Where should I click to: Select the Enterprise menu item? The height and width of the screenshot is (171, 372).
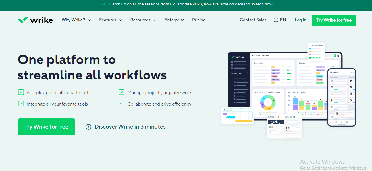174,20
